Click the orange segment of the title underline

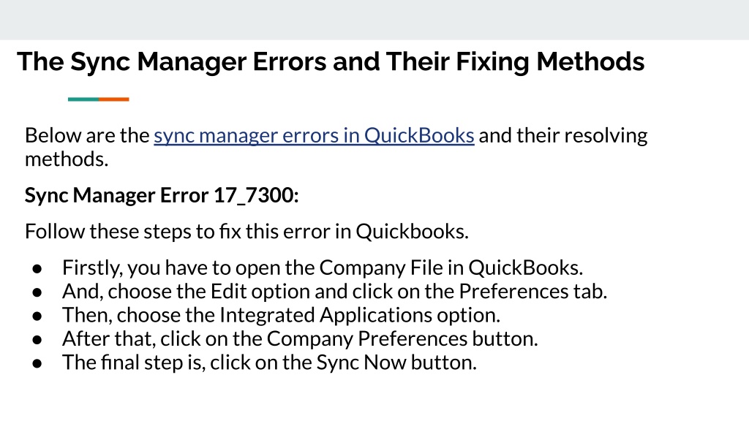[113, 99]
